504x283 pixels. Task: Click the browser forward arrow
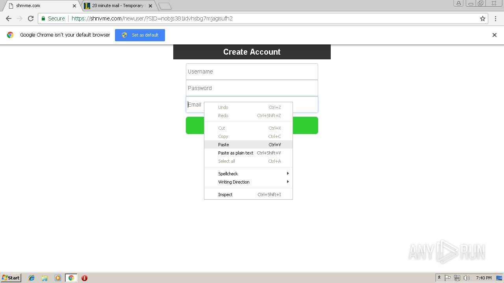20,18
